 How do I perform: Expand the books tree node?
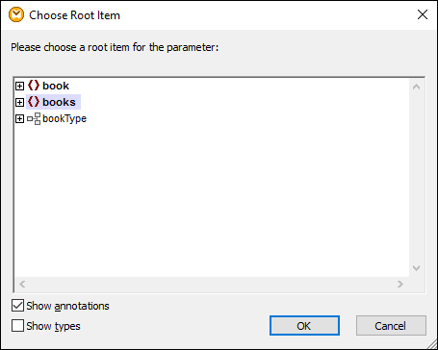tap(19, 102)
